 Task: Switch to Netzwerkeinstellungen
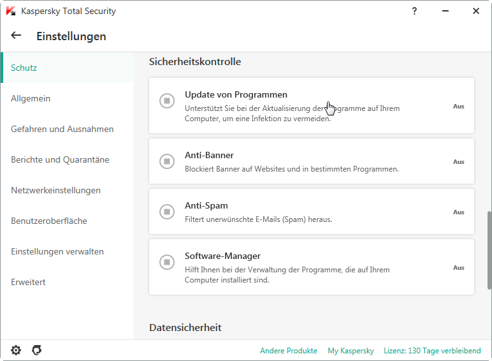[55, 190]
